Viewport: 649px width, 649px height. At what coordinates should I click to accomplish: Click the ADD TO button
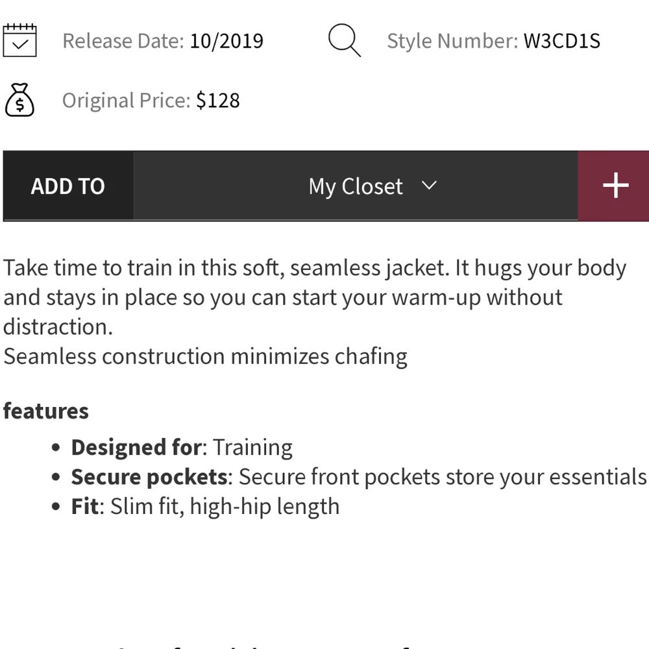67,186
